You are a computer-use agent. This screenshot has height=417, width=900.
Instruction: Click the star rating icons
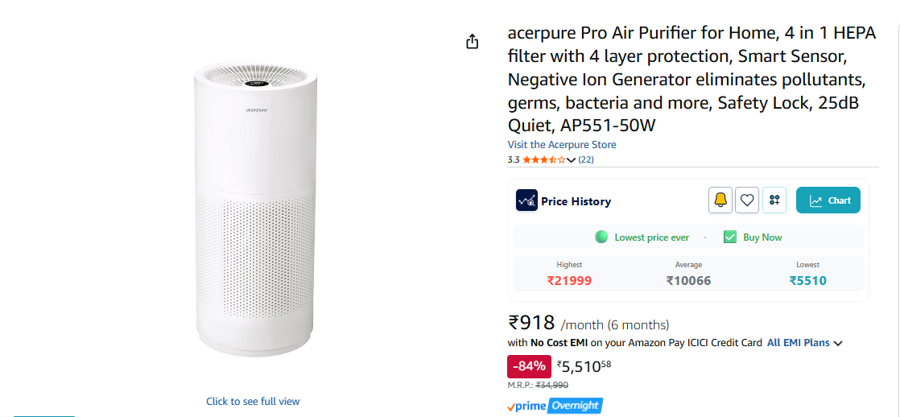pyautogui.click(x=543, y=159)
